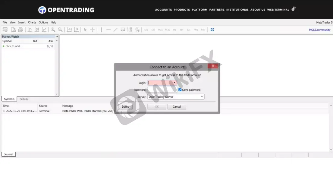Screen dimensions: 333x170
Task: Click the OpenTrading logo
Action: [x=66, y=10]
